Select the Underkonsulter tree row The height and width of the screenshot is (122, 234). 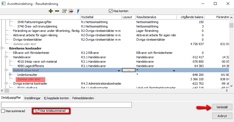click(27, 75)
